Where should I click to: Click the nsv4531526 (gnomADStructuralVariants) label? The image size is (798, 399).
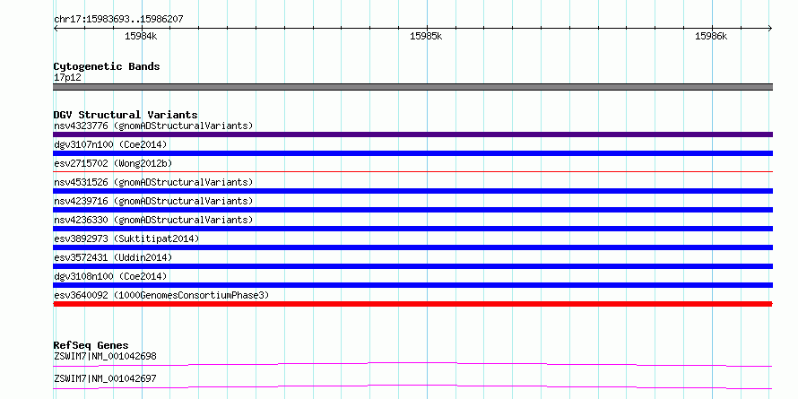[x=153, y=182]
